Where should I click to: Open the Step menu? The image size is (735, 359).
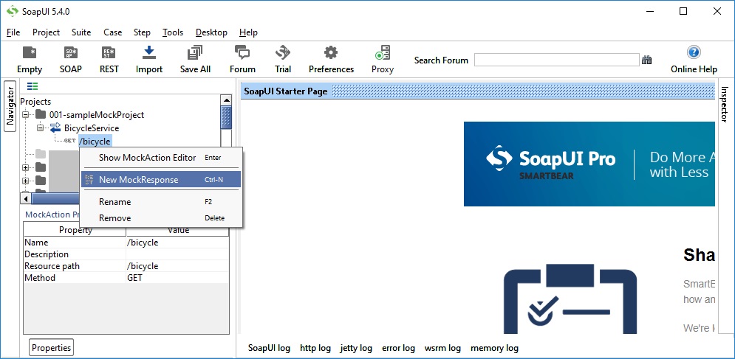pyautogui.click(x=142, y=32)
